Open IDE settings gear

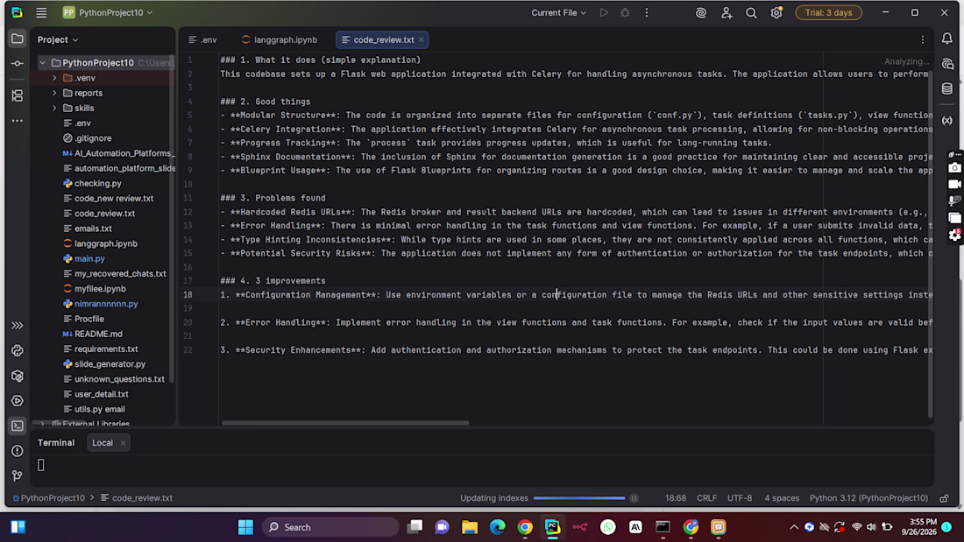pos(776,12)
